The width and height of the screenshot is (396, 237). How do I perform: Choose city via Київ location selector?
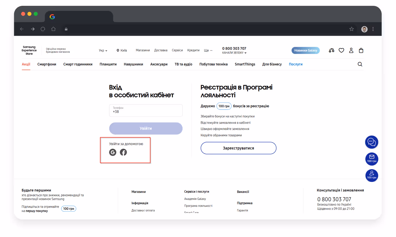coord(122,50)
